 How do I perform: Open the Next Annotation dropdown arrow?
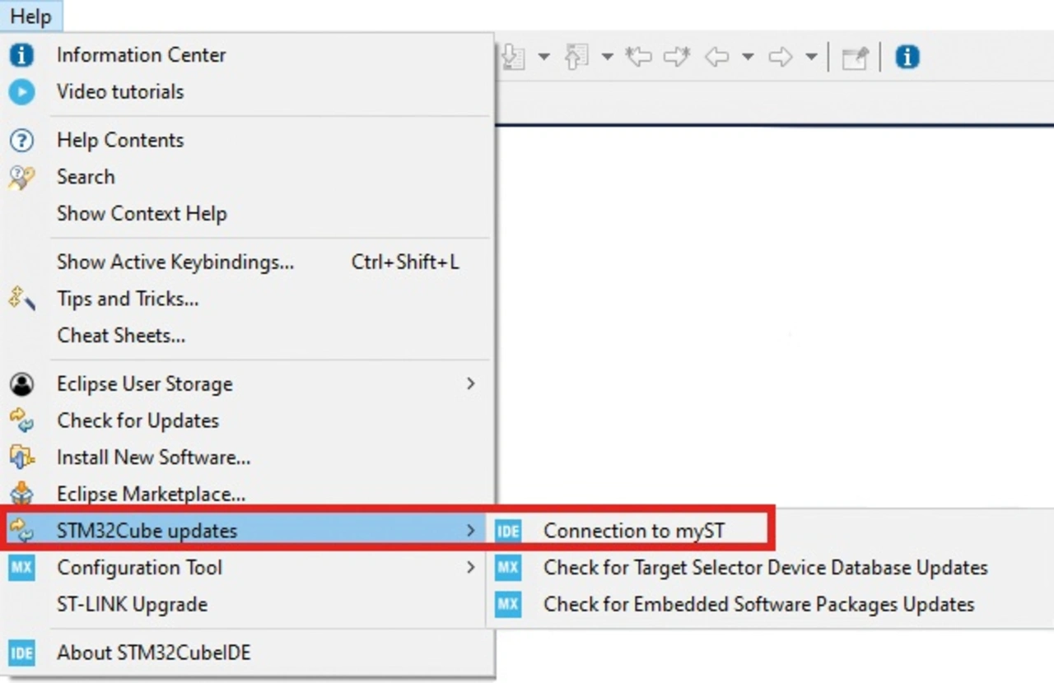pos(544,57)
